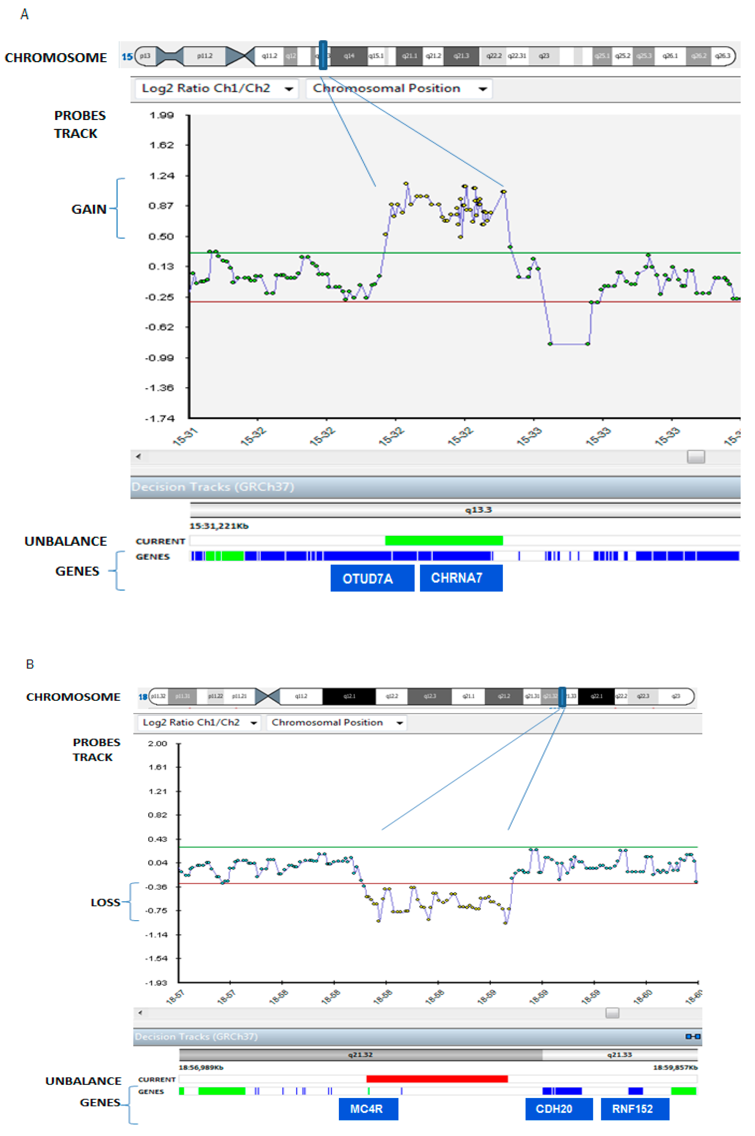The image size is (755, 1136).
Task: Click the CDH20 gene label
Action: tap(558, 1109)
